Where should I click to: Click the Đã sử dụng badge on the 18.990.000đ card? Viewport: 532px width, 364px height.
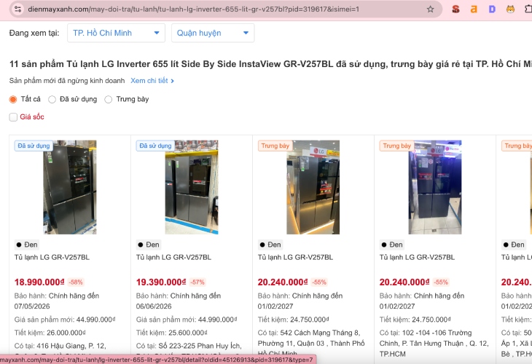[x=34, y=146]
